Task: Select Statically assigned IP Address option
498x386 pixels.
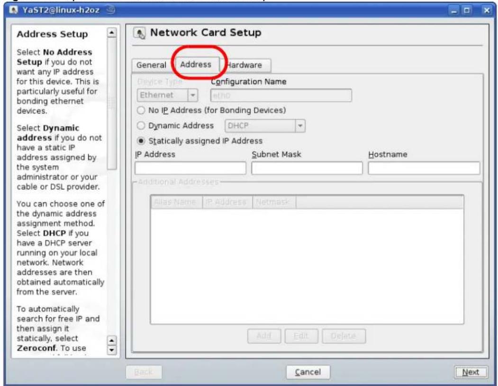Action: [141, 141]
